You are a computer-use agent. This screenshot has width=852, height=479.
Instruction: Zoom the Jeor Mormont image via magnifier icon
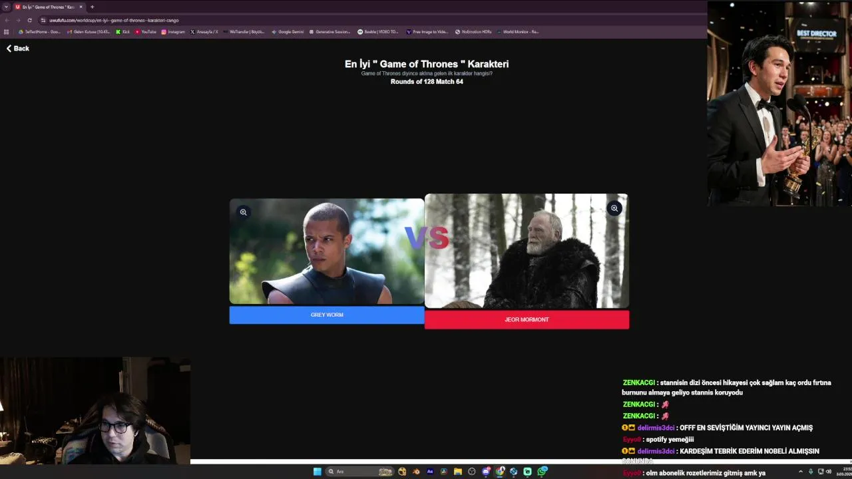coord(614,208)
